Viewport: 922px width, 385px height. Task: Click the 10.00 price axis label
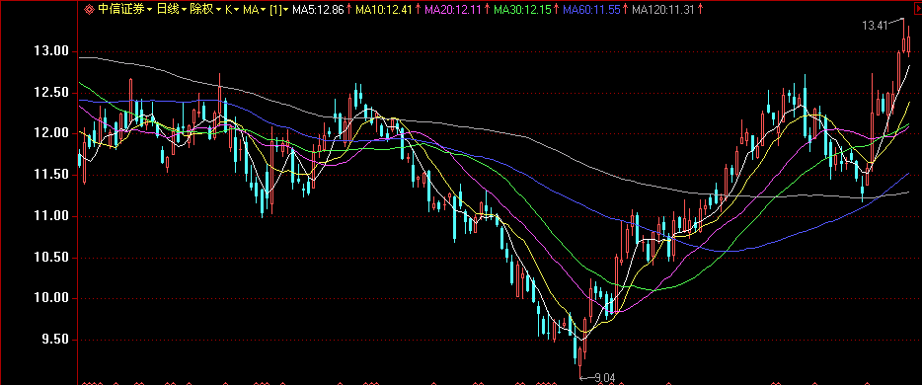[50, 298]
